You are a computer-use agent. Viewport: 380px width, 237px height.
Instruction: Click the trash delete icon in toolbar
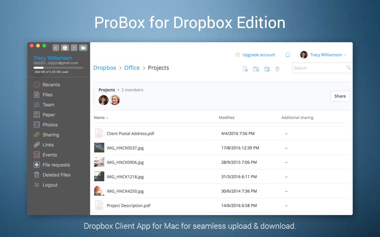click(x=277, y=69)
